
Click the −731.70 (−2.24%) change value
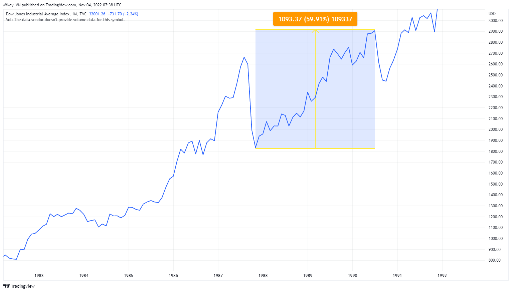tap(123, 14)
